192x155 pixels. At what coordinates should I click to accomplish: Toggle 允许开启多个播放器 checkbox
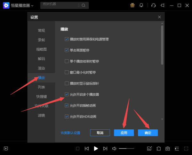click(x=67, y=94)
